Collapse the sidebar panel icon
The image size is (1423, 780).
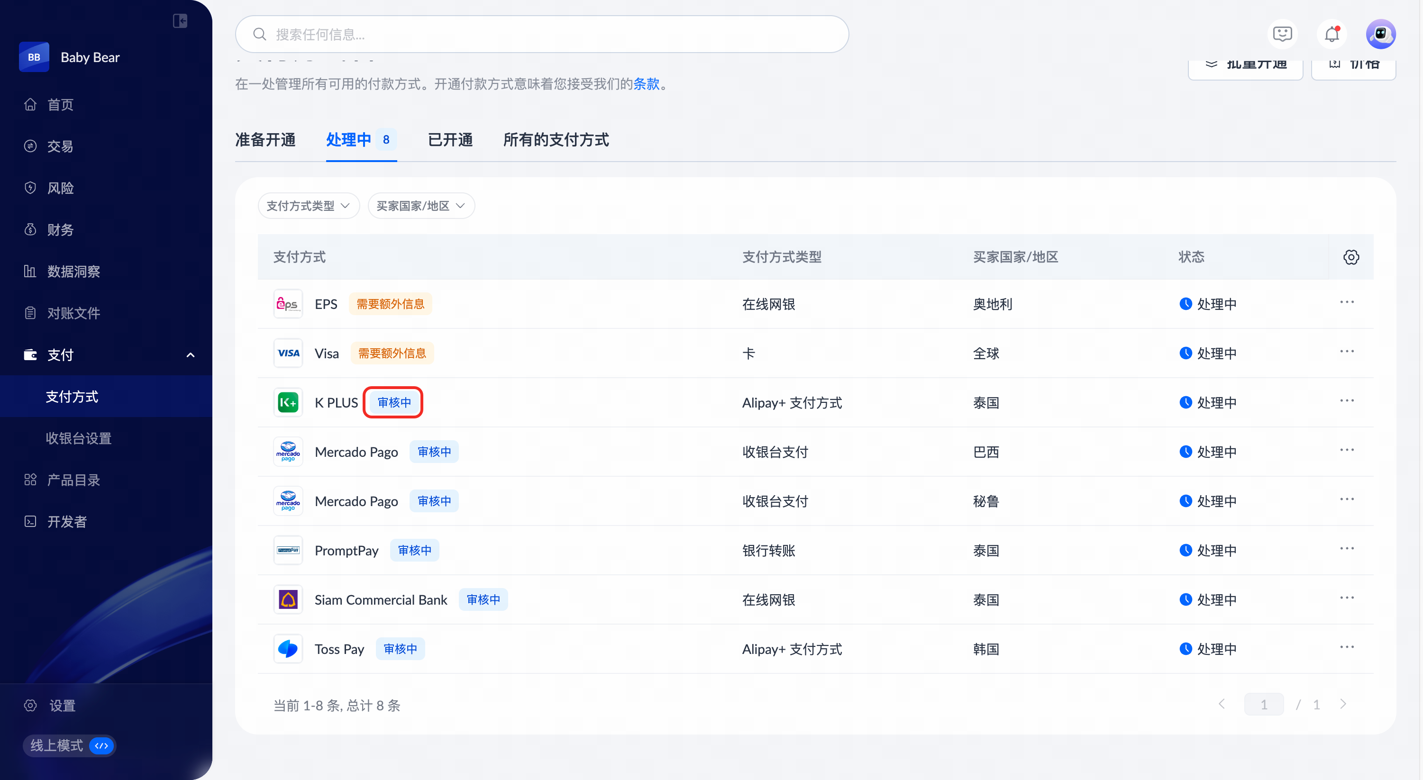[x=180, y=21]
